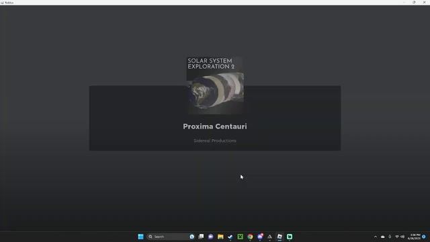
Task: Switch to the Roblox taskbar icon
Action: click(x=279, y=237)
